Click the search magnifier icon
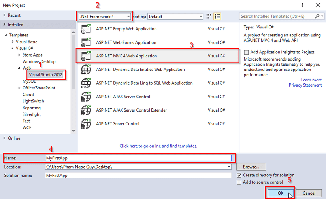The image size is (326, 199). 317,16
